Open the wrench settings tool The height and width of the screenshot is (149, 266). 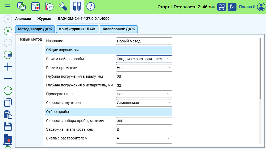click(63, 6)
